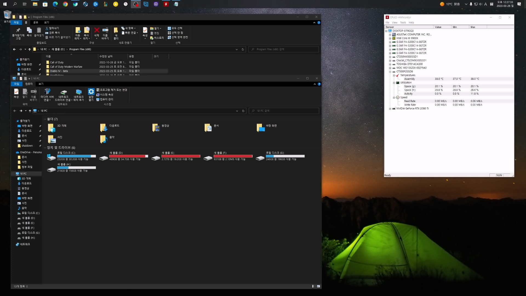The height and width of the screenshot is (296, 526).
Task: Open New item (새 항목) dropdown
Action: coord(128,28)
